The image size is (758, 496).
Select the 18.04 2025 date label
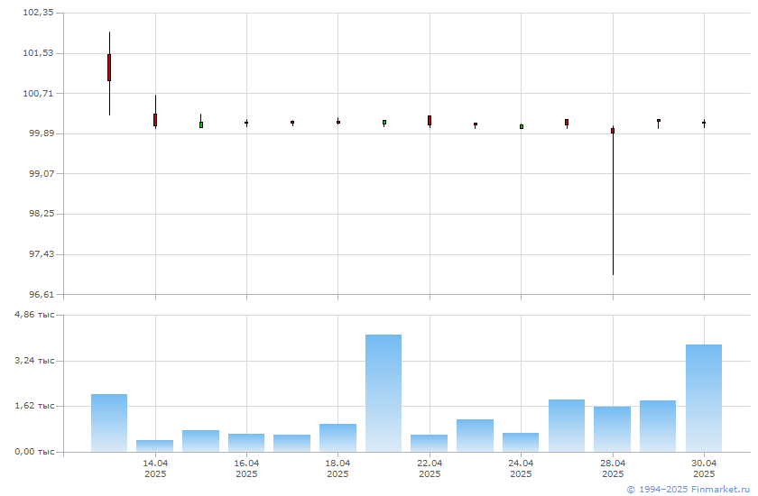coord(337,468)
